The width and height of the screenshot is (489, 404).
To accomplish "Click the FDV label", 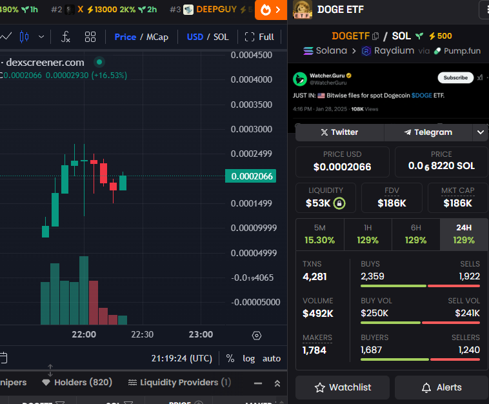I will coord(392,190).
